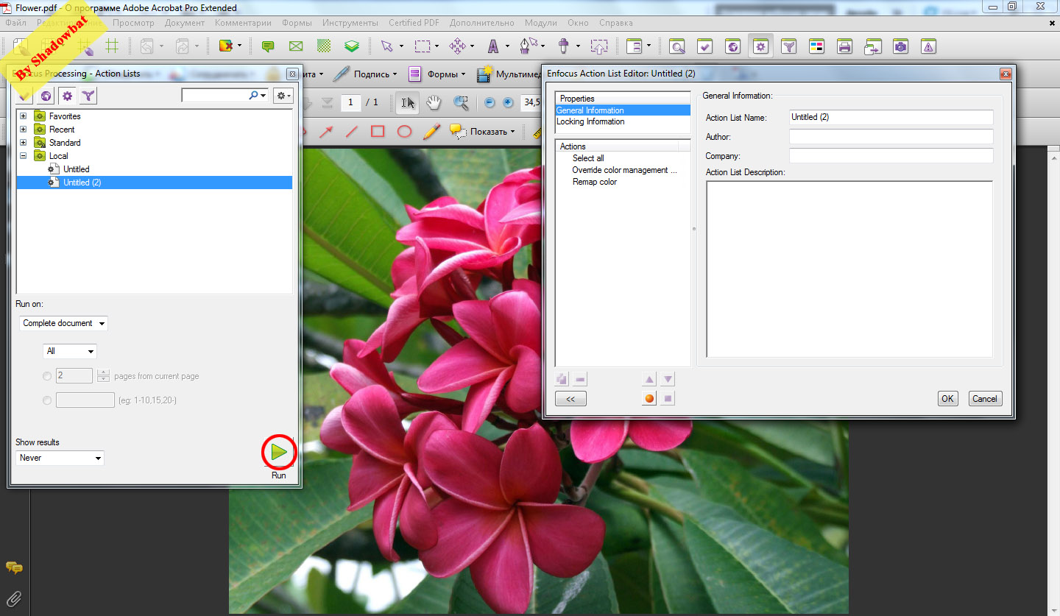Select the pencil drawing tool
This screenshot has height=616, width=1060.
click(x=431, y=132)
